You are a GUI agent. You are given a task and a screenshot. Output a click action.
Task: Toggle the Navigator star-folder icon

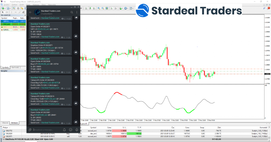pyautogui.click(x=22, y=8)
